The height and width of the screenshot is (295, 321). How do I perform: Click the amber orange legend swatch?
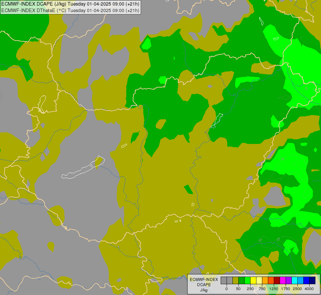[265, 280]
